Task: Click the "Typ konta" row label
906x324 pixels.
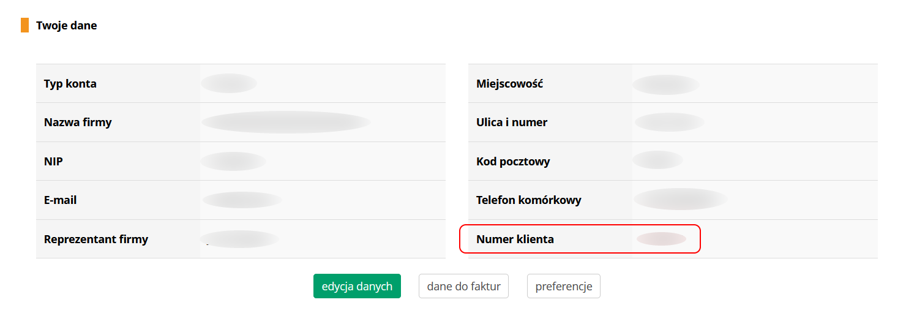Action: 70,83
